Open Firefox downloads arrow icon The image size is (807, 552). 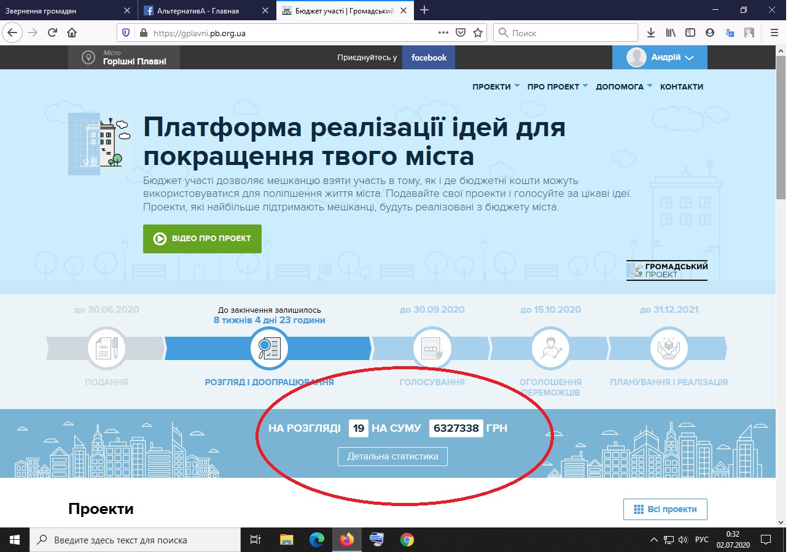pos(651,33)
